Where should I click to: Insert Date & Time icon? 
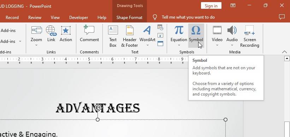pos(160,27)
